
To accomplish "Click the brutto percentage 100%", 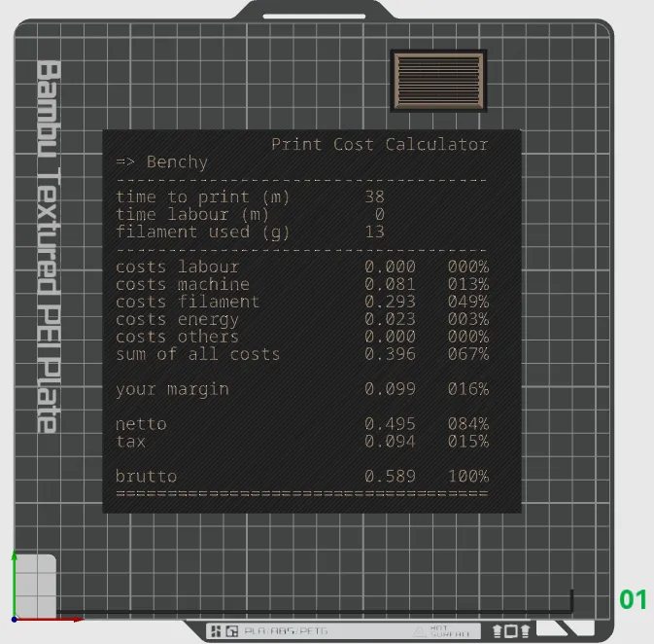I will coord(468,477).
